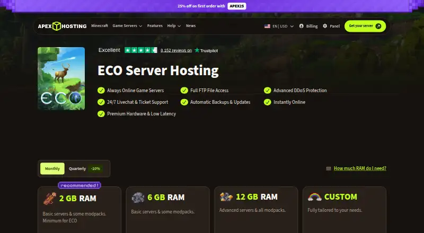Image resolution: width=424 pixels, height=233 pixels.
Task: Expand the Help dropdown menu
Action: click(x=174, y=25)
